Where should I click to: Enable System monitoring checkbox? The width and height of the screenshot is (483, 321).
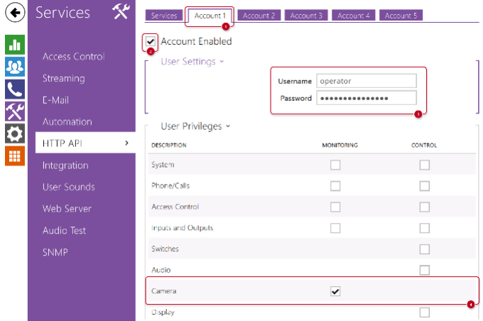pyautogui.click(x=335, y=165)
